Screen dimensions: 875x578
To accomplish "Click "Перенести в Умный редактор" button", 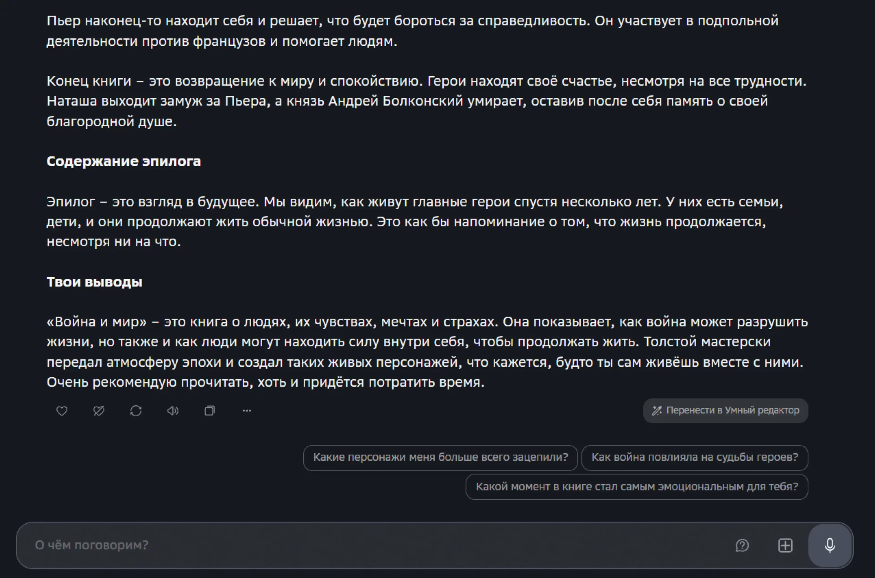I will [x=725, y=410].
